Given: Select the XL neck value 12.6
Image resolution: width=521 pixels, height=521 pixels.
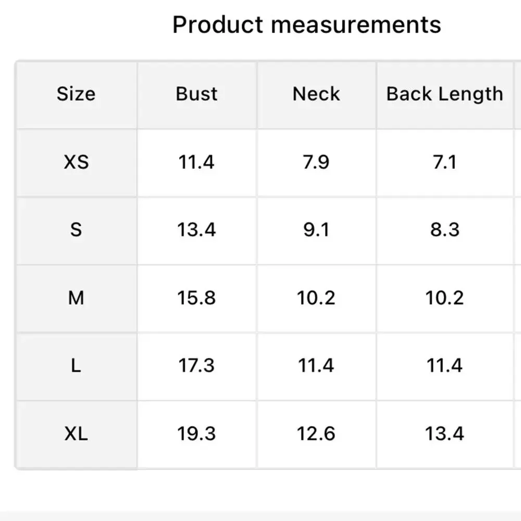Looking at the screenshot, I should click(316, 433).
